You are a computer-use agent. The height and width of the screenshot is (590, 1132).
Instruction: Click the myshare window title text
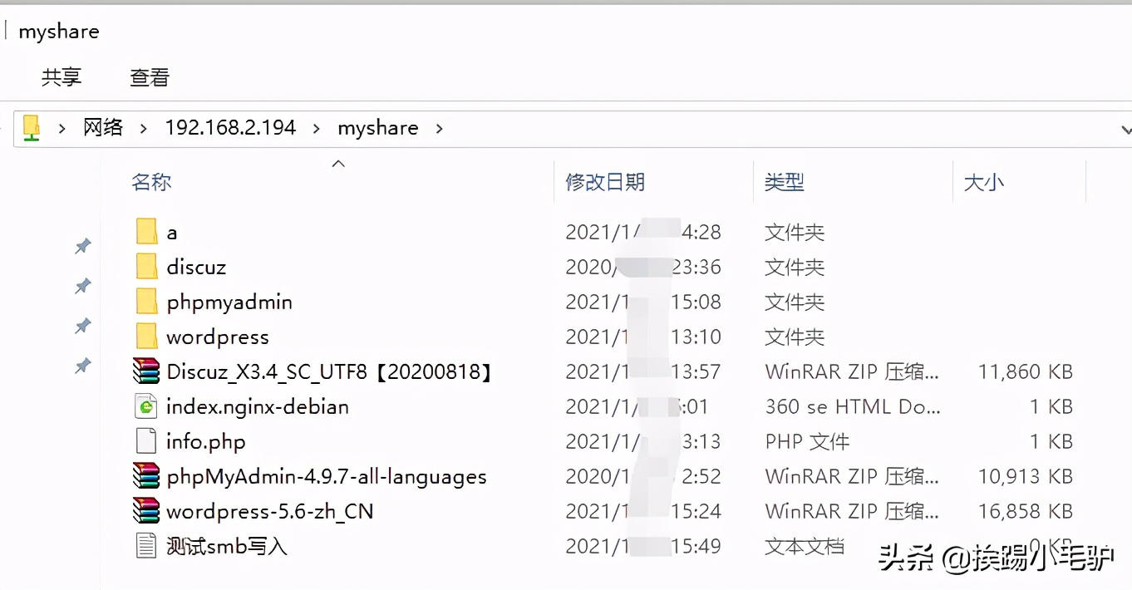59,32
